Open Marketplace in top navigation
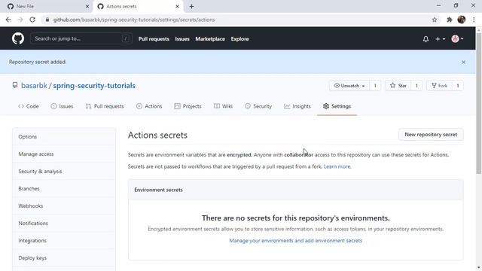The image size is (482, 271). 210,39
